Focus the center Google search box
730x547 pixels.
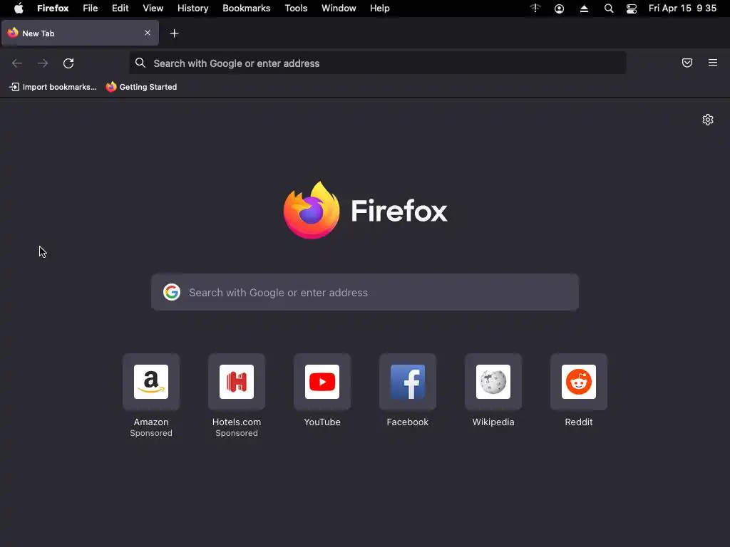pyautogui.click(x=365, y=292)
